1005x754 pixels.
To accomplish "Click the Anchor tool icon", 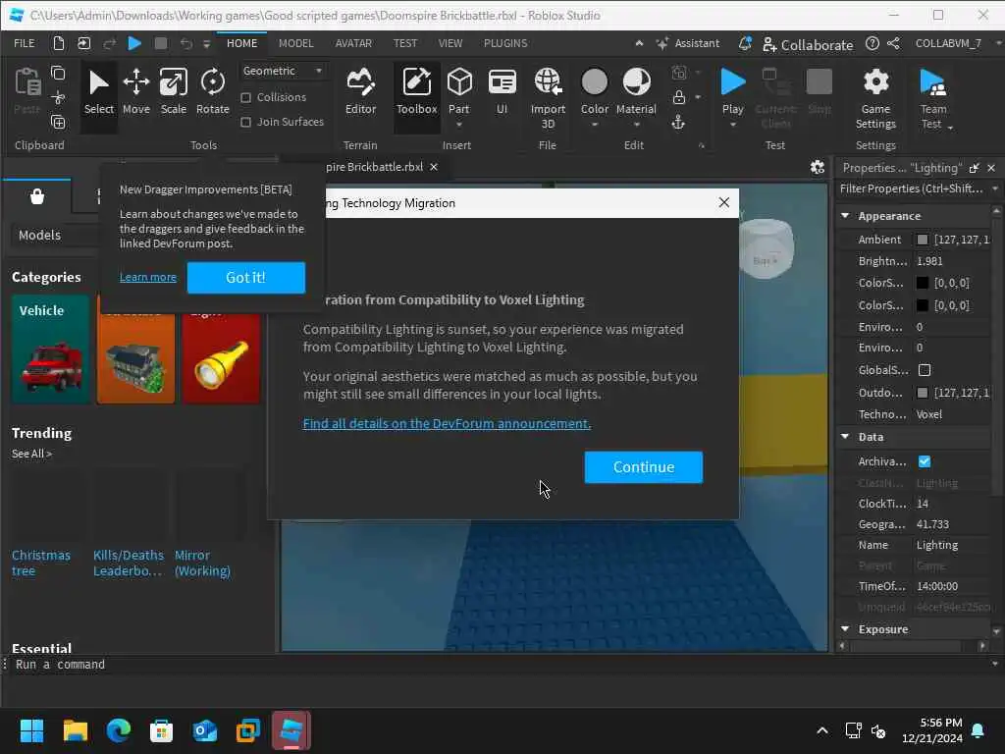I will pyautogui.click(x=678, y=122).
